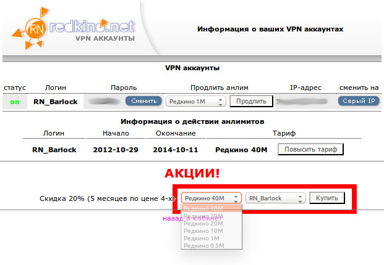Viewport: 384px width, 265px height.
Task: Open the Редкино 1M extension dropdown
Action: click(195, 101)
